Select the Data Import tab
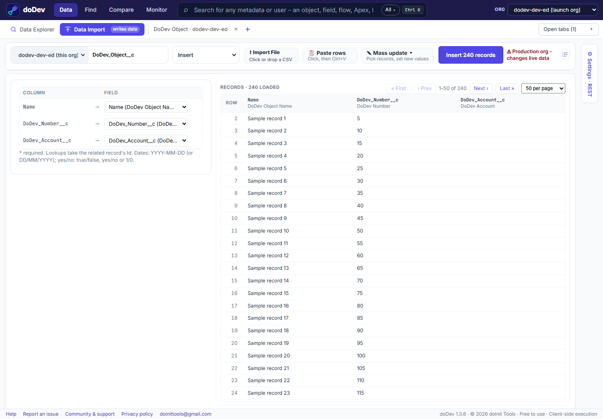 click(102, 29)
